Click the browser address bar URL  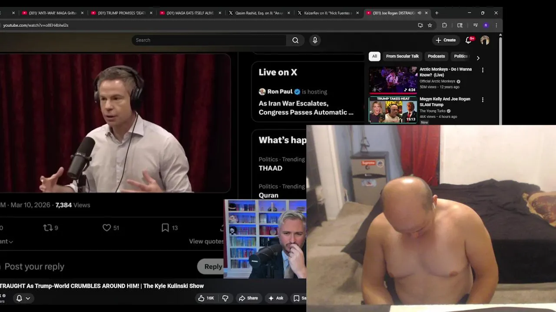(x=36, y=25)
